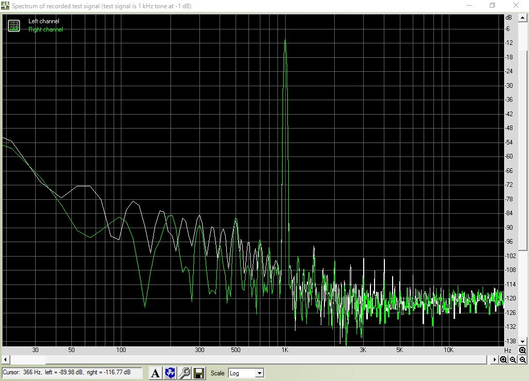Restore down the spectrum window
The image size is (529, 381).
[492, 5]
